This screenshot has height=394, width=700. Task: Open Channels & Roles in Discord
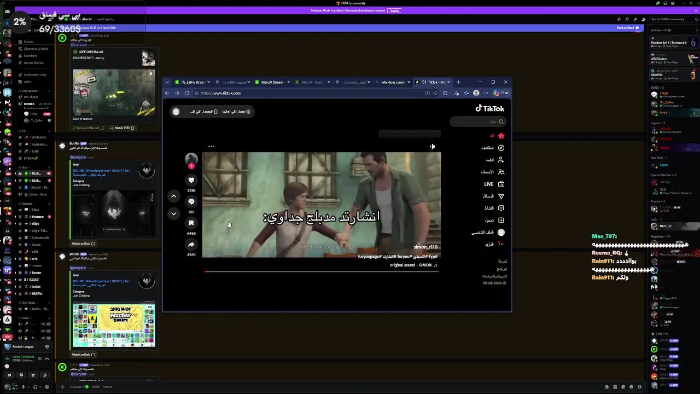(36, 49)
